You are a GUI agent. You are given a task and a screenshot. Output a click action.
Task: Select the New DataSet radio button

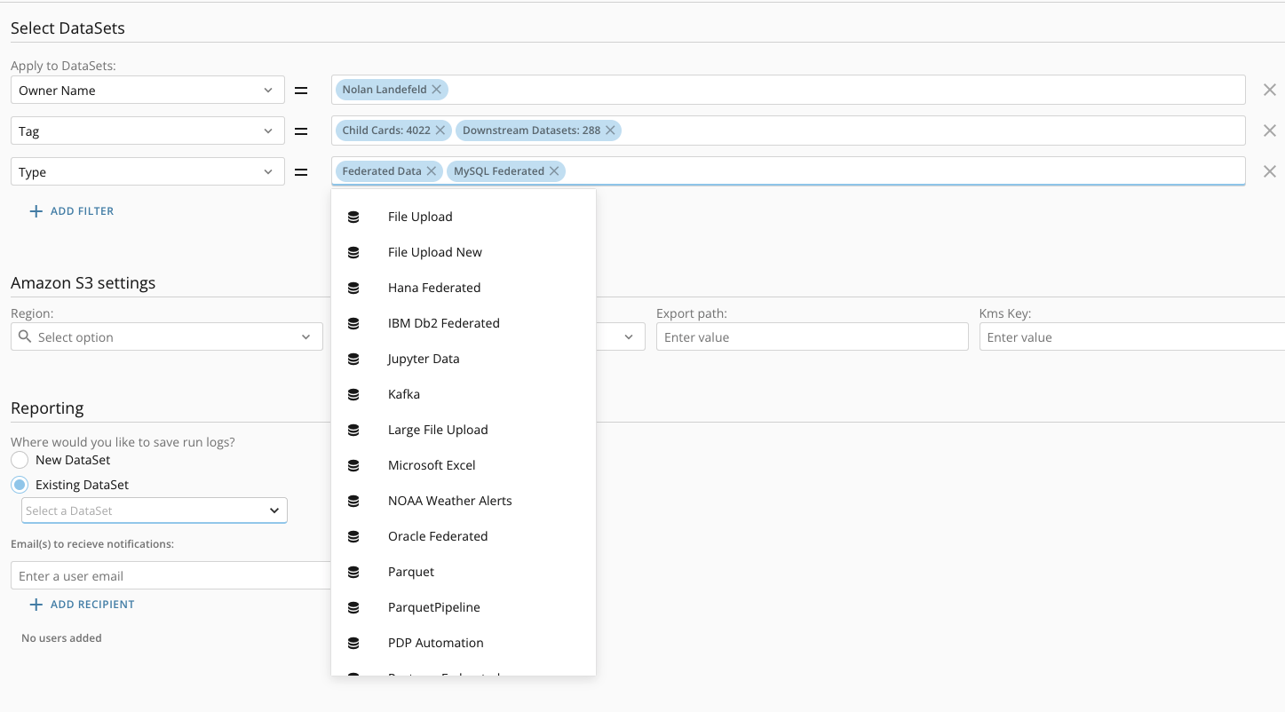tap(20, 460)
